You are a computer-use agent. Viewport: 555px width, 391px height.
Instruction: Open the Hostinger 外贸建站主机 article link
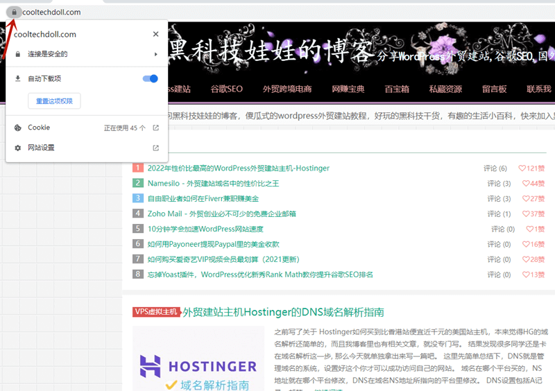coord(239,168)
